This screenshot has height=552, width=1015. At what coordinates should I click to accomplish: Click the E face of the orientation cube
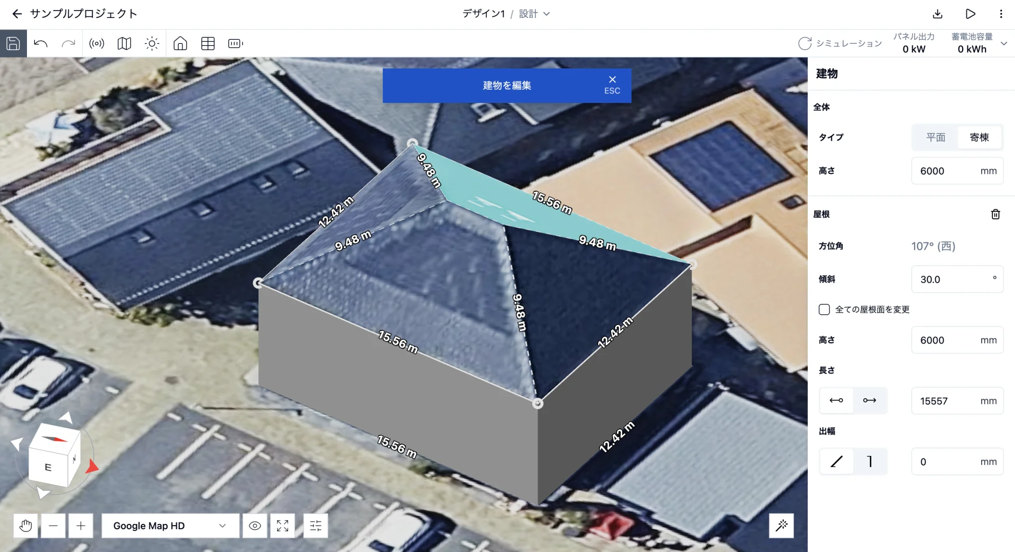tap(48, 467)
